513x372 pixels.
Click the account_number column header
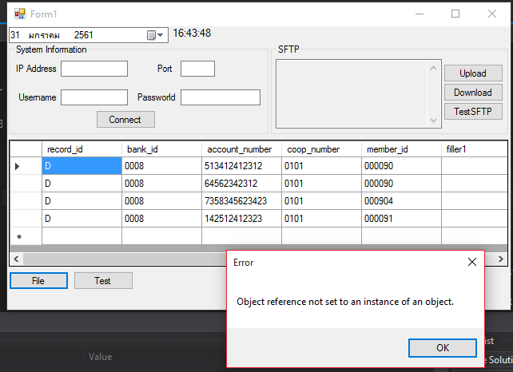241,149
